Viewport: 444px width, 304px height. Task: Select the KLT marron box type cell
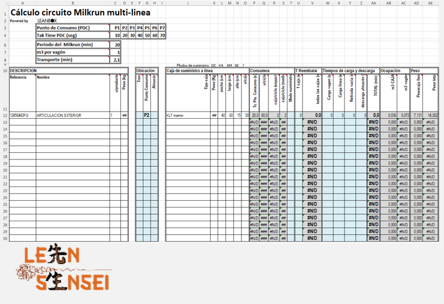click(x=188, y=115)
